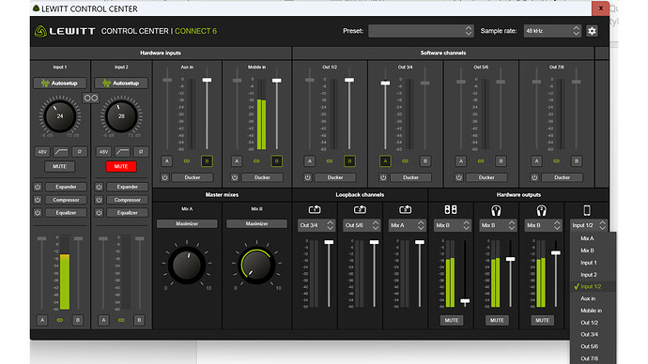Select Out 5/6 from dropdown list

click(593, 346)
